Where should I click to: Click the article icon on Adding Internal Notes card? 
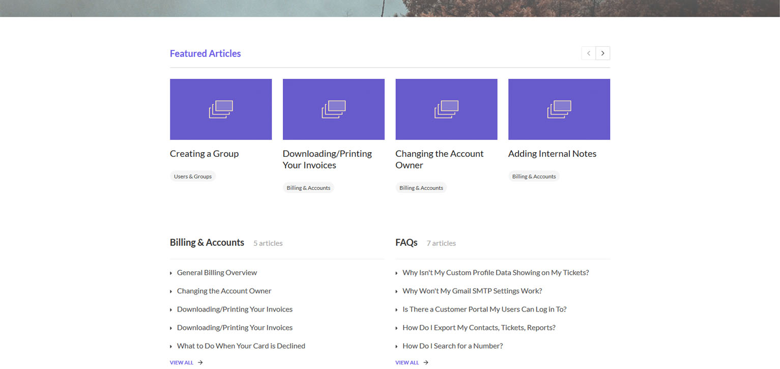coord(559,108)
